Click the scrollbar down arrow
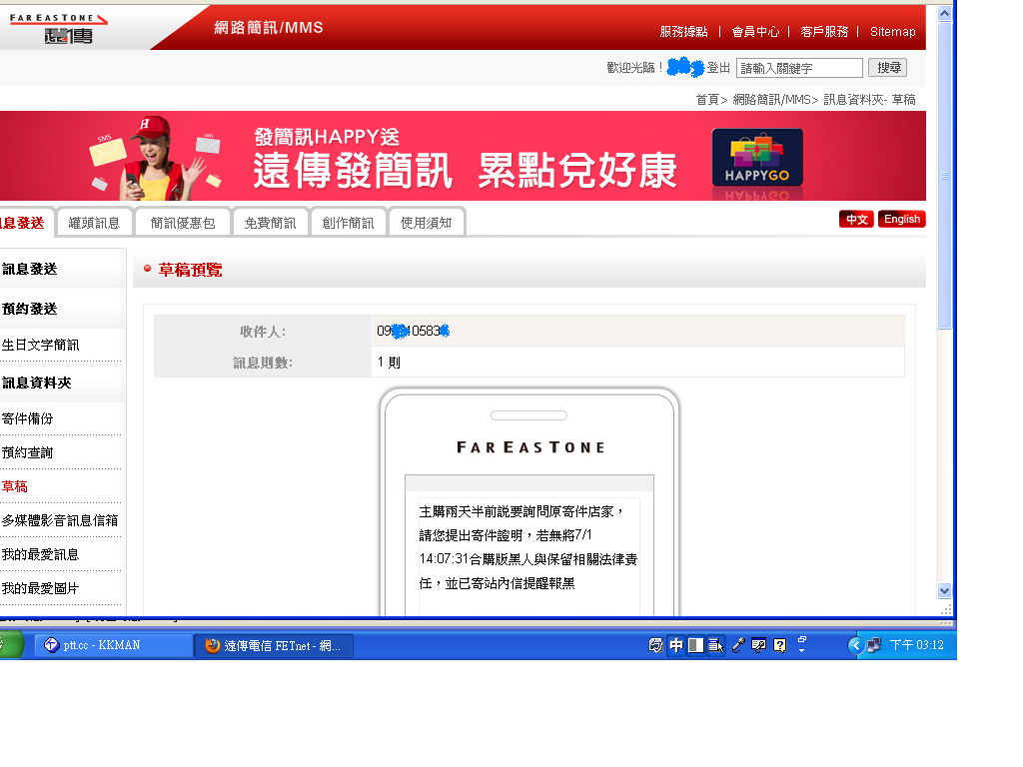This screenshot has height=767, width=1023. (944, 591)
